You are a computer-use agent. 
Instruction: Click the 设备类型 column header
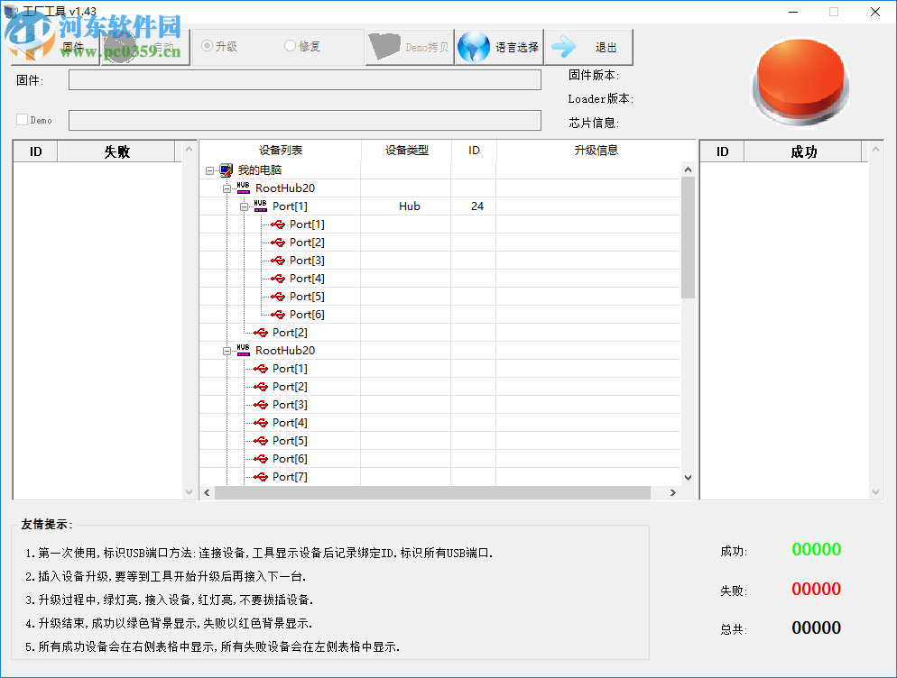406,151
